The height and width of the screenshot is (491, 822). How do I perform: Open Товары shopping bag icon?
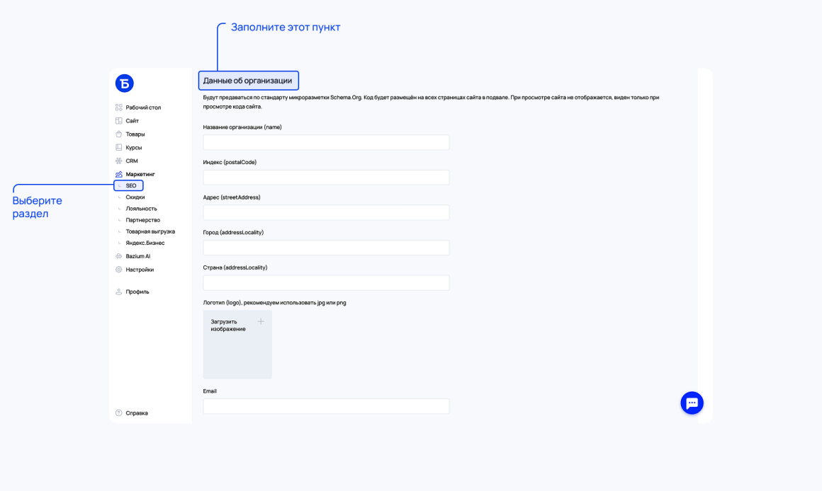119,134
